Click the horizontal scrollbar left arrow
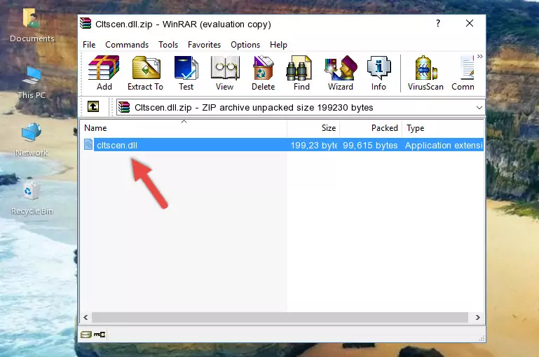539x357 pixels. click(x=86, y=318)
